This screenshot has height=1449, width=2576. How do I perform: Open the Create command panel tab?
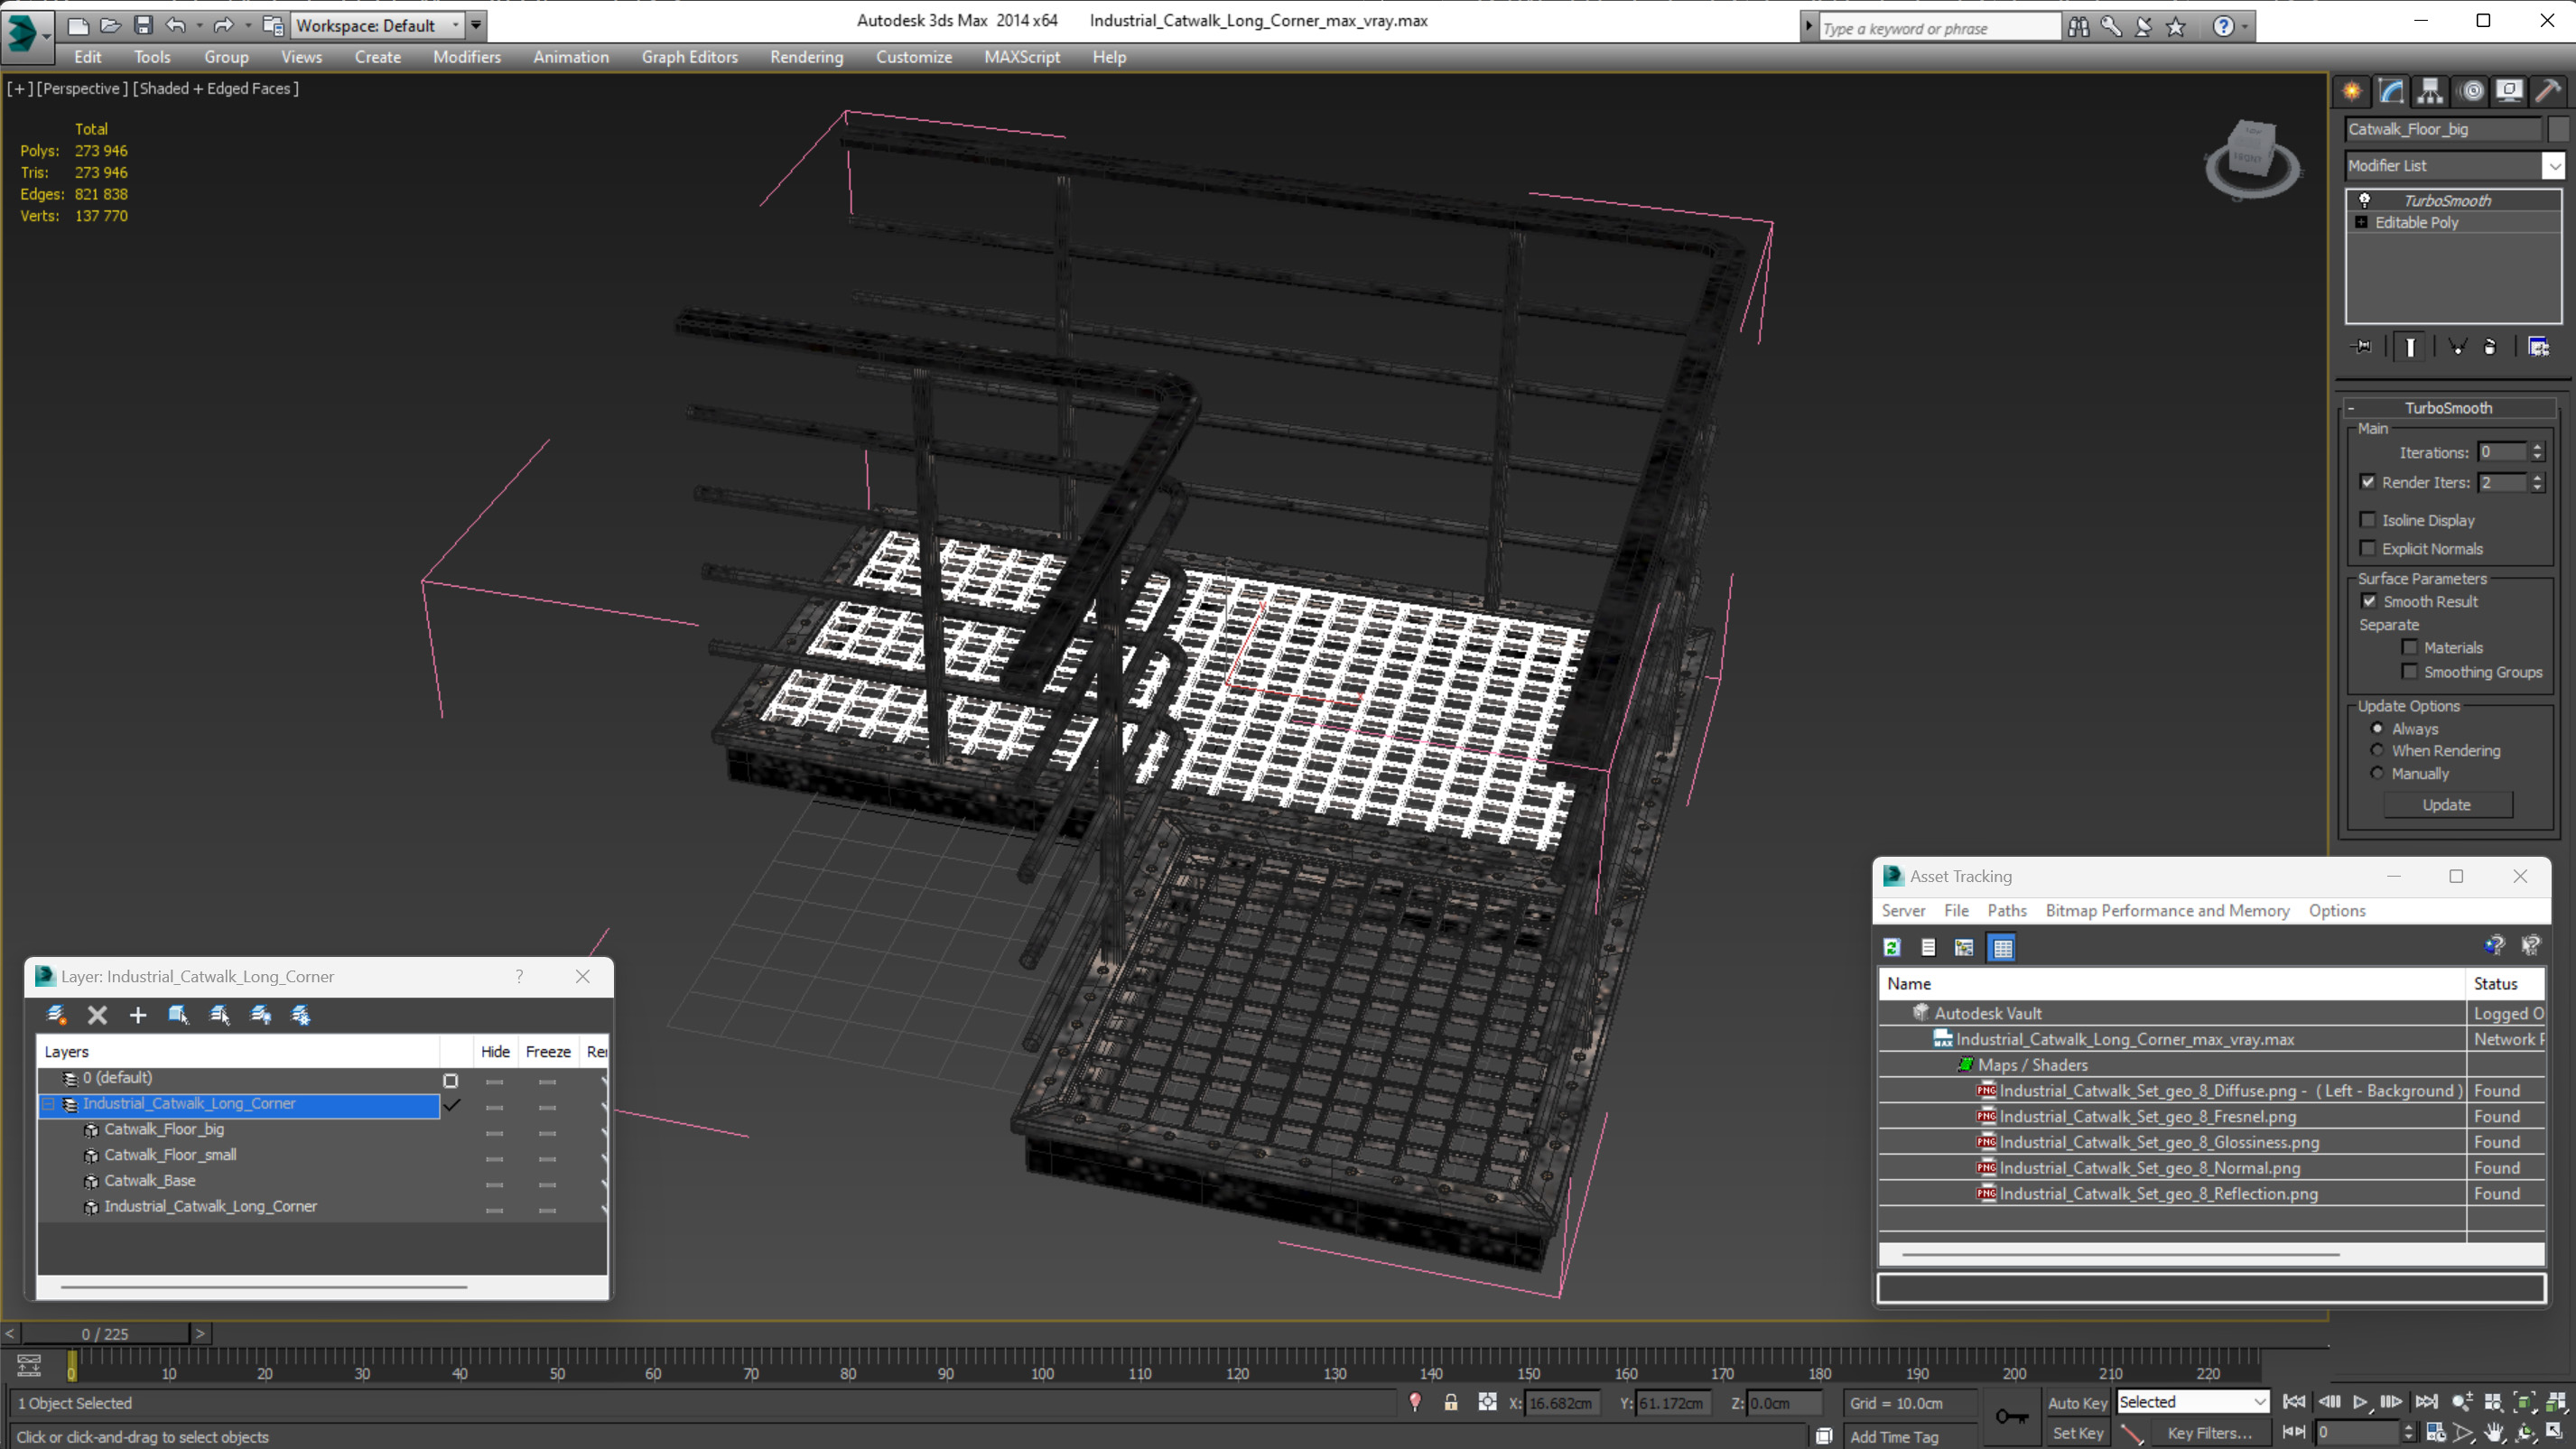2351,91
